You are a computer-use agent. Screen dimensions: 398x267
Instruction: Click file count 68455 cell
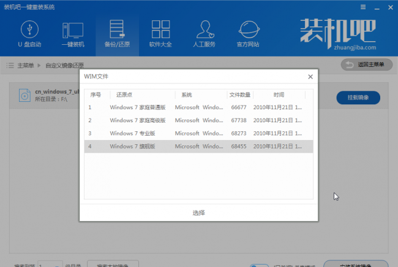(x=239, y=146)
